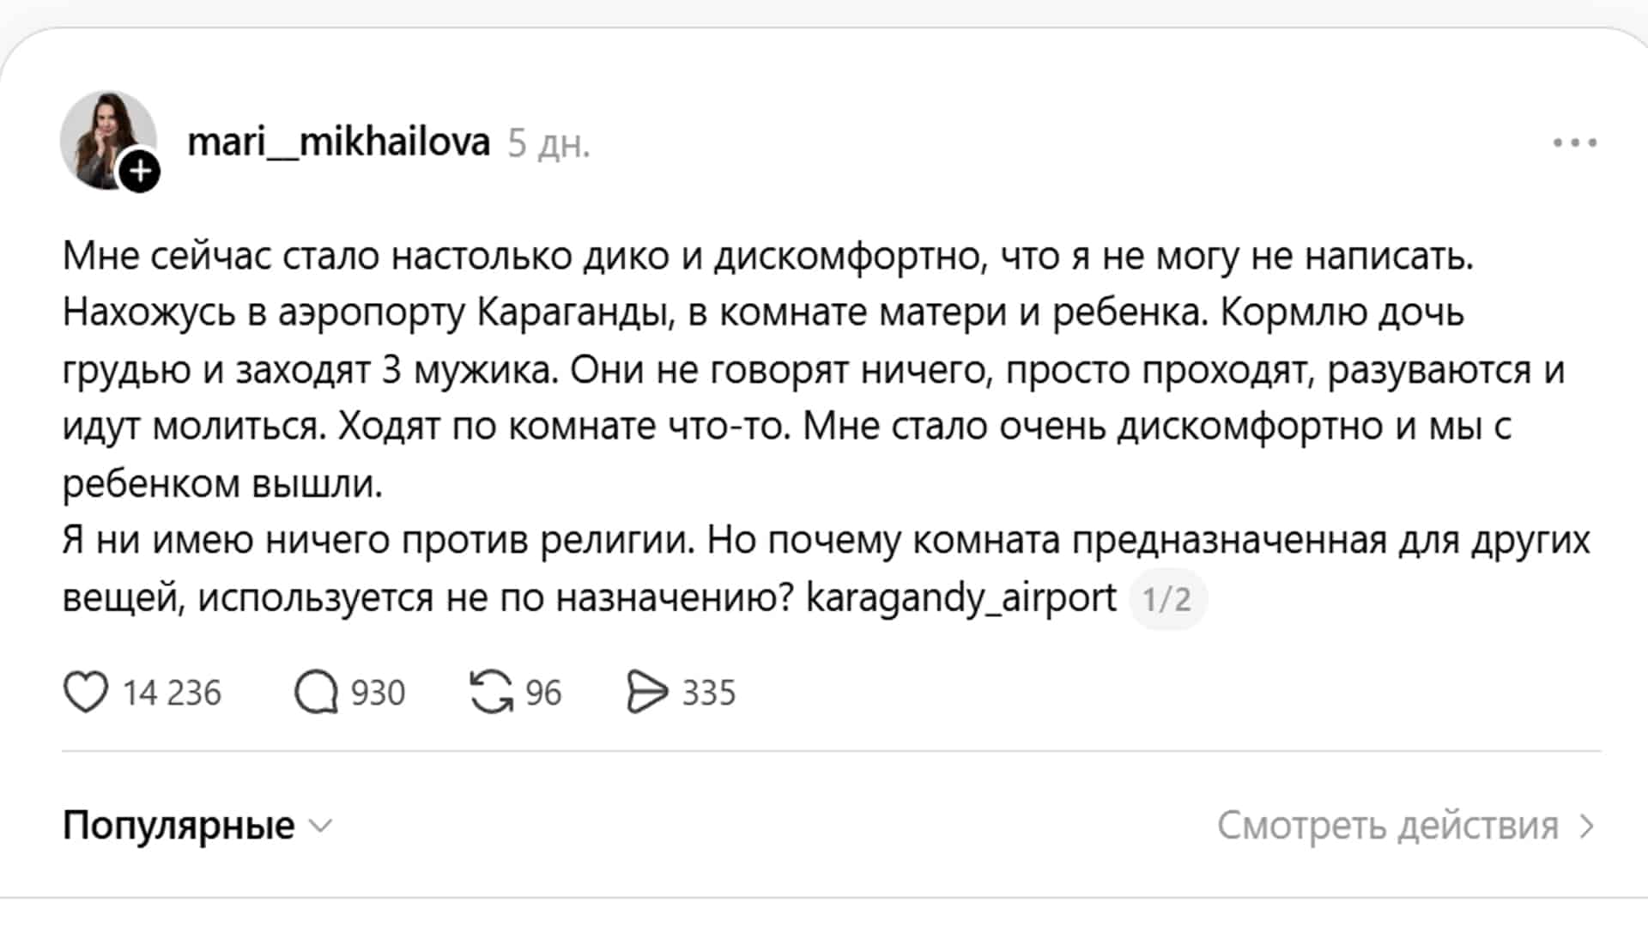
Task: Click the arrow next to Смотреть действия
Action: tap(1587, 826)
